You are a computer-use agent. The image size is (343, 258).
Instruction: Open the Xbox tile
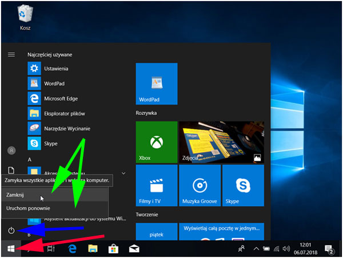coord(157,142)
